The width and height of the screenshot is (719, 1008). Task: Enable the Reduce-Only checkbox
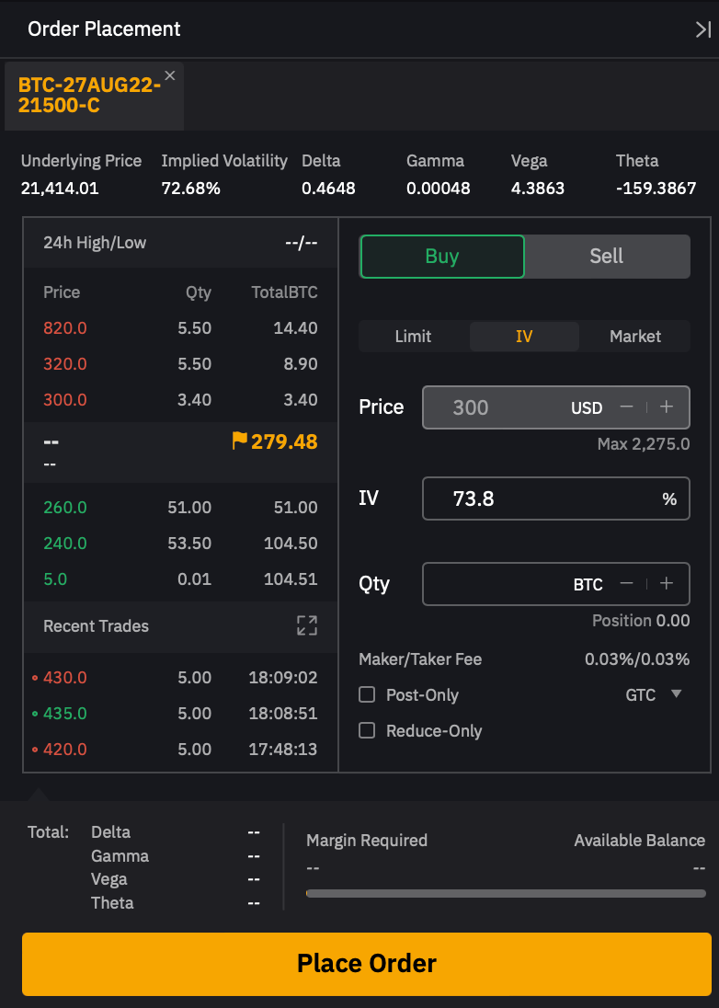pos(367,731)
